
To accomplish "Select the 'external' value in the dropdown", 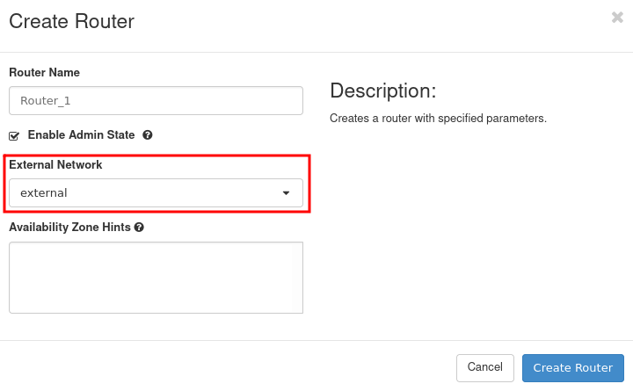I will [44, 193].
